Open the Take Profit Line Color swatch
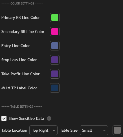Image resolution: width=123 pixels, height=137 pixels. coord(55,74)
